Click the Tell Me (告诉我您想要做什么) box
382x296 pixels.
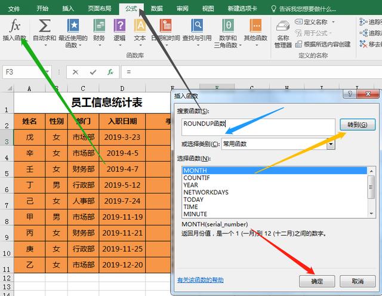click(304, 9)
